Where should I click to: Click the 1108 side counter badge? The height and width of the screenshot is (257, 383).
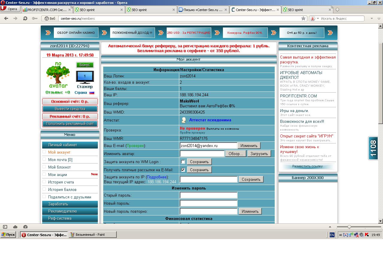pos(373,149)
